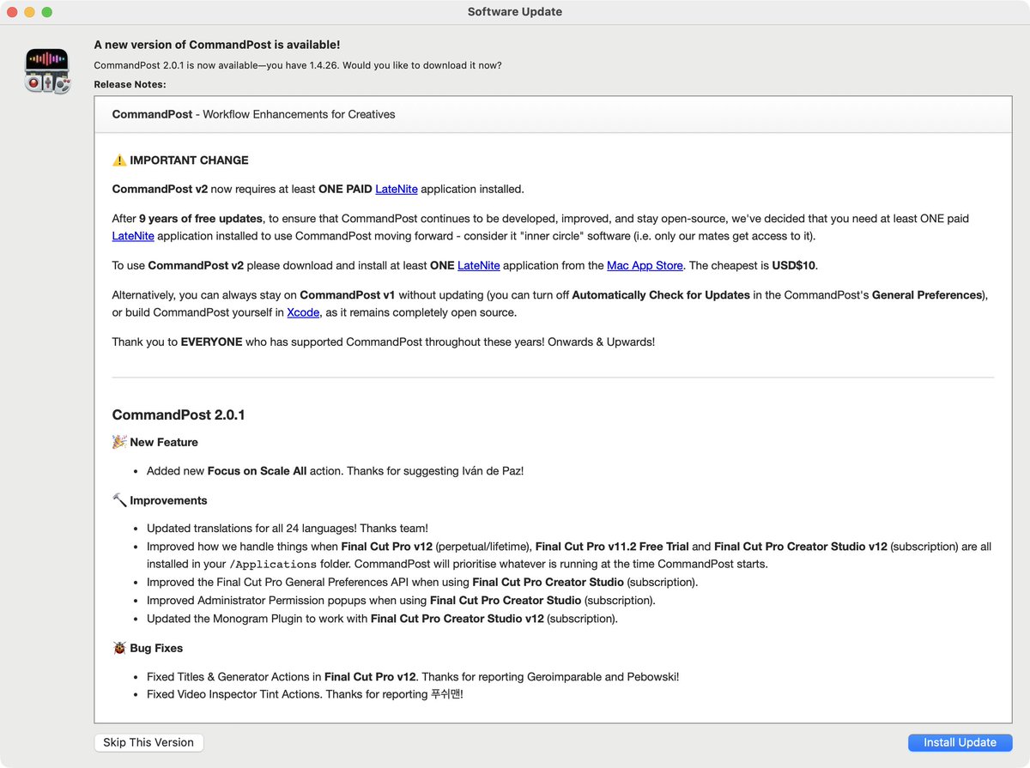Open LateNite link near the USD$10 sentence

point(478,265)
